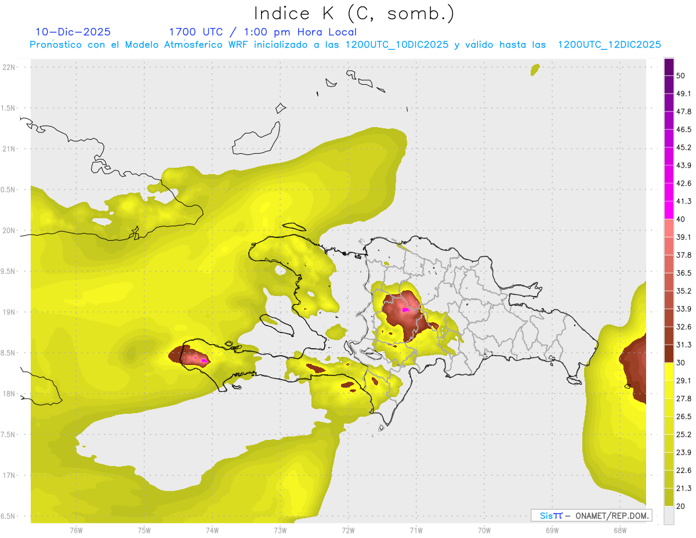The image size is (696, 538).
Task: Click the "33.9" color scale value
Action: [x=684, y=309]
